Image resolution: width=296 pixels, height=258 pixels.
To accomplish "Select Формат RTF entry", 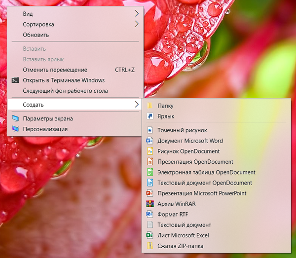I will click(173, 215).
